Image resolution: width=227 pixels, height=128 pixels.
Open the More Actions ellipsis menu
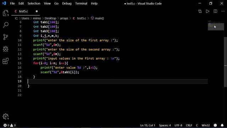pyautogui.click(x=223, y=11)
